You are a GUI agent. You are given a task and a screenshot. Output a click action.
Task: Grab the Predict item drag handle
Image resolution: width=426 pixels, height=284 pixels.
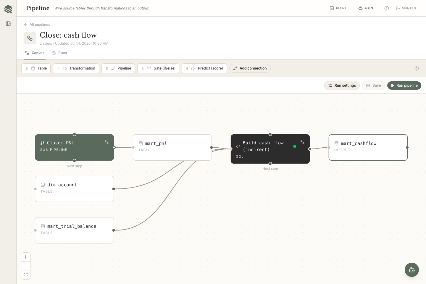[x=187, y=68]
